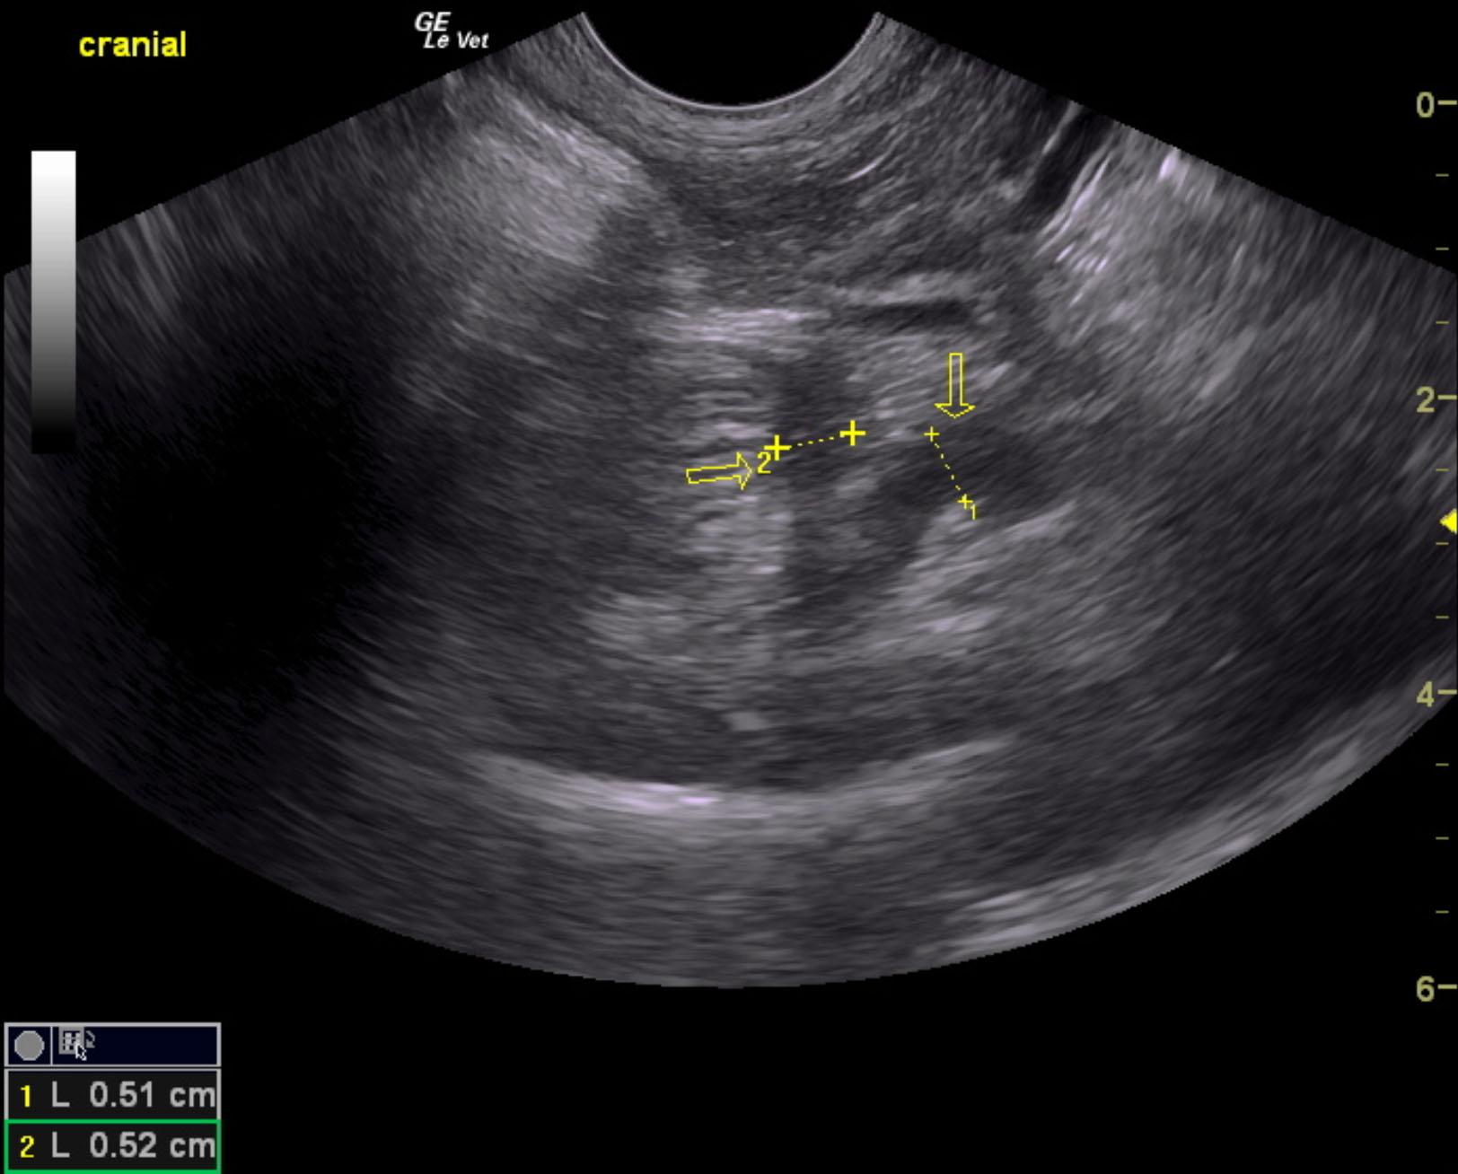
Task: Click the 'cranial' annotation label
Action: point(133,45)
